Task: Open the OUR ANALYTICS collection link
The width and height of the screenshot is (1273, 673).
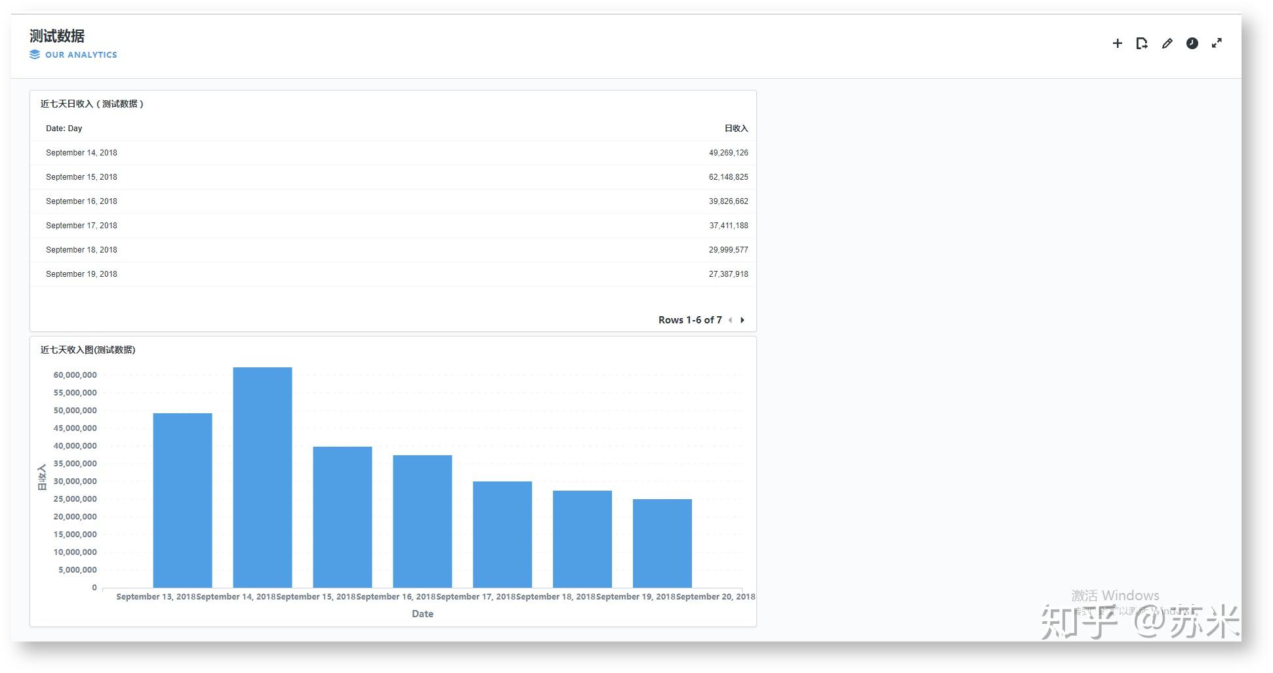Action: pos(73,55)
